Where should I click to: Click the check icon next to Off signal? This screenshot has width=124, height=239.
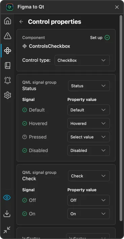pos(25,200)
